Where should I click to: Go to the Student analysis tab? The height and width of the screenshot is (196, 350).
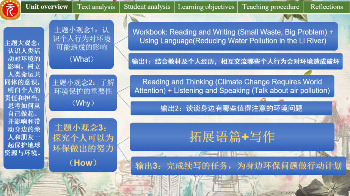point(147,7)
